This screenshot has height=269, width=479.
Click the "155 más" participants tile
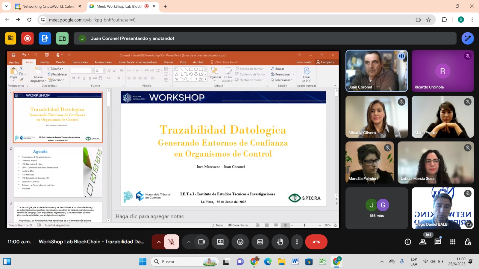click(x=376, y=208)
